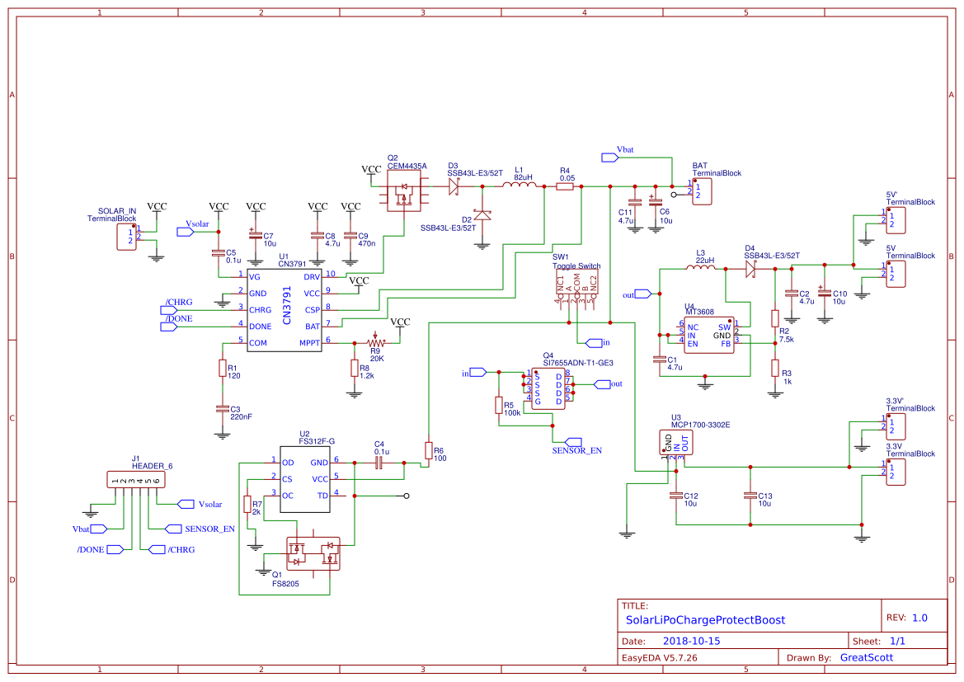The image size is (964, 682).
Task: Select resistor R5 100k symbol
Action: 499,405
